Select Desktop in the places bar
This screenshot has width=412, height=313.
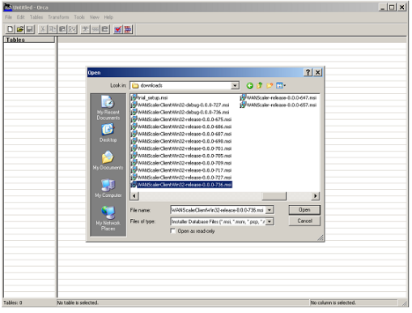pyautogui.click(x=108, y=133)
